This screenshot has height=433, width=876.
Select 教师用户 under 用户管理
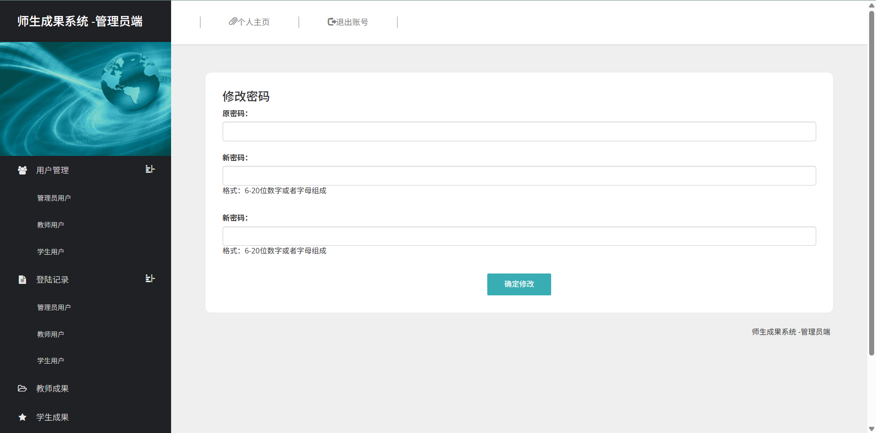(x=51, y=225)
